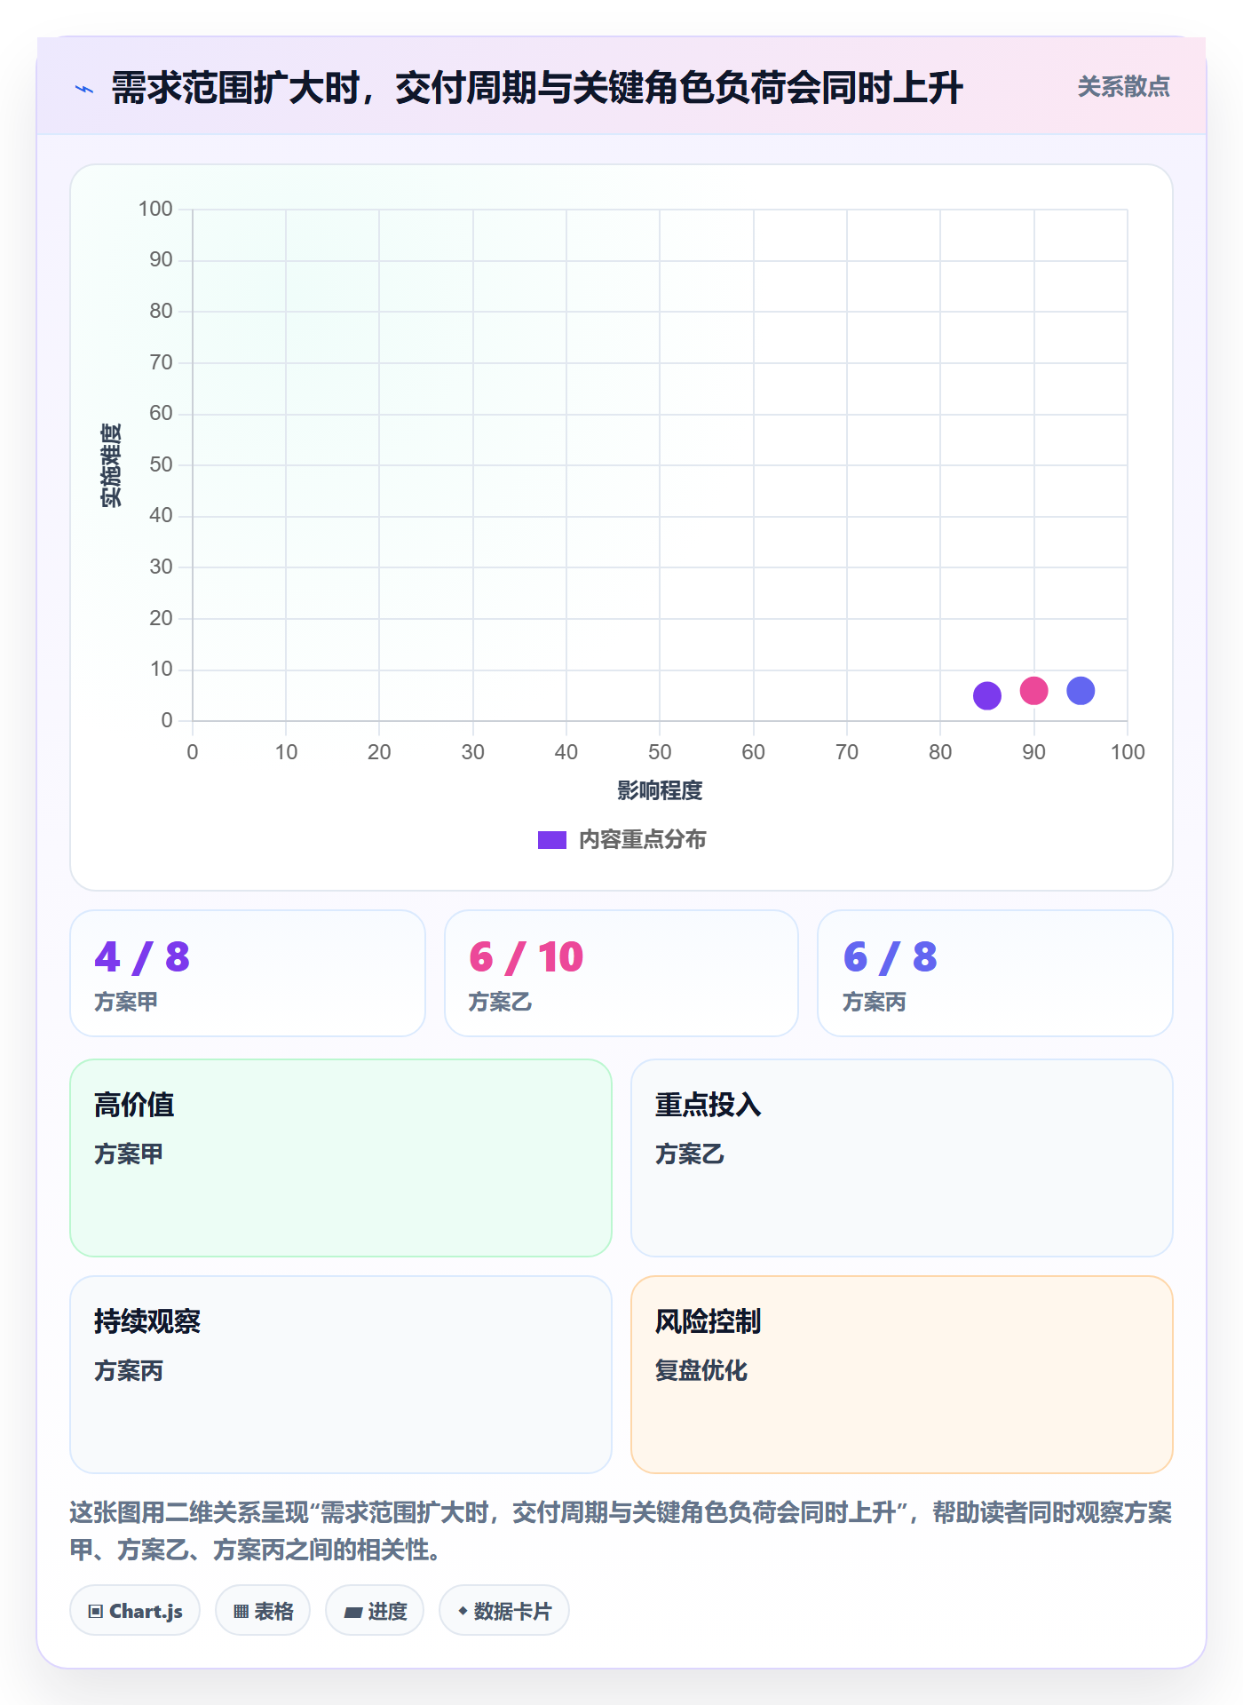The width and height of the screenshot is (1243, 1705).
Task: Click the 内容重点分布 legend label
Action: point(642,840)
